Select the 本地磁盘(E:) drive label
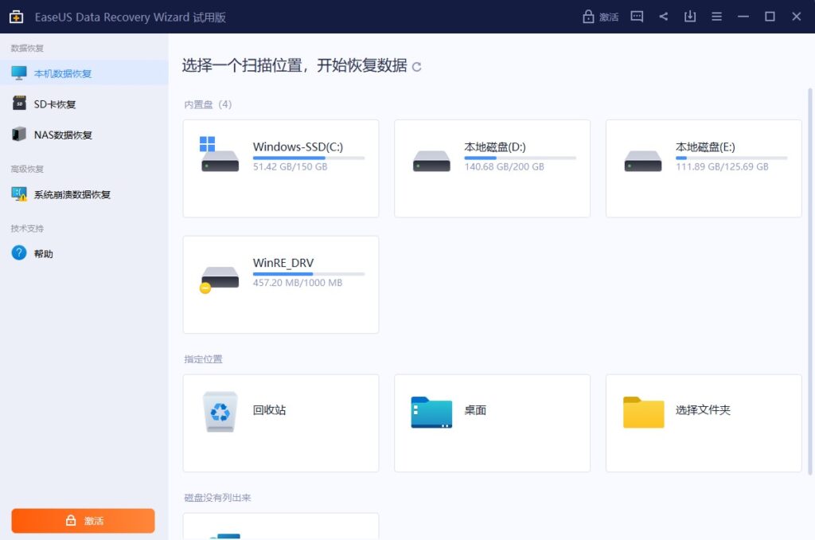This screenshot has height=540, width=815. pos(705,147)
